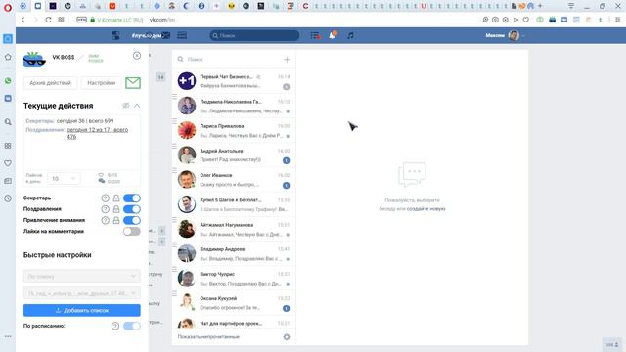Open help for Секретарь option
Image resolution: width=626 pixels, height=352 pixels.
pyautogui.click(x=105, y=198)
